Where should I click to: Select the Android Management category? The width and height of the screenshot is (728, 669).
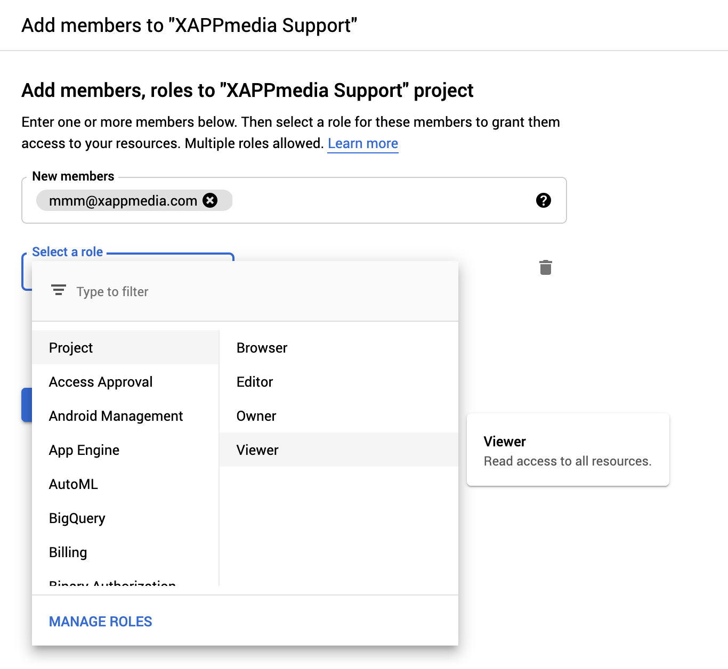coord(126,416)
